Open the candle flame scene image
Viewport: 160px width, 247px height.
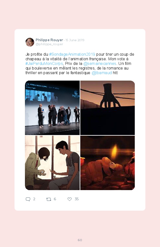[x=107, y=163]
